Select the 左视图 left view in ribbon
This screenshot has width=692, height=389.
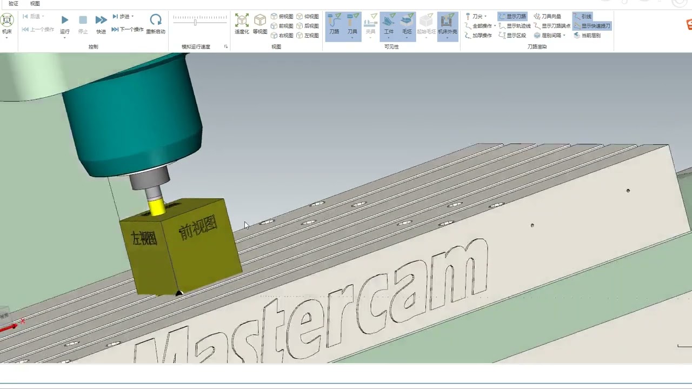(308, 36)
